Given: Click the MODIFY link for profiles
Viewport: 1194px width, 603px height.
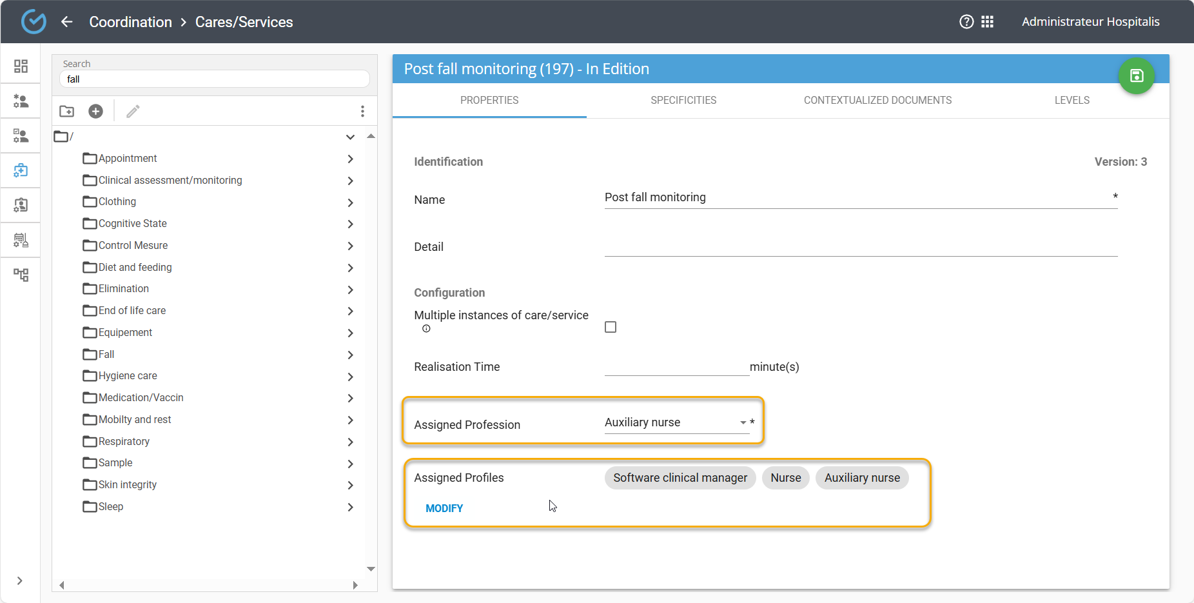Looking at the screenshot, I should 444,508.
